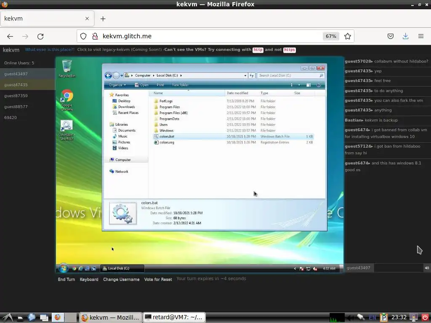Select Recent Places under Favorites
Image resolution: width=431 pixels, height=323 pixels.
pos(125,113)
